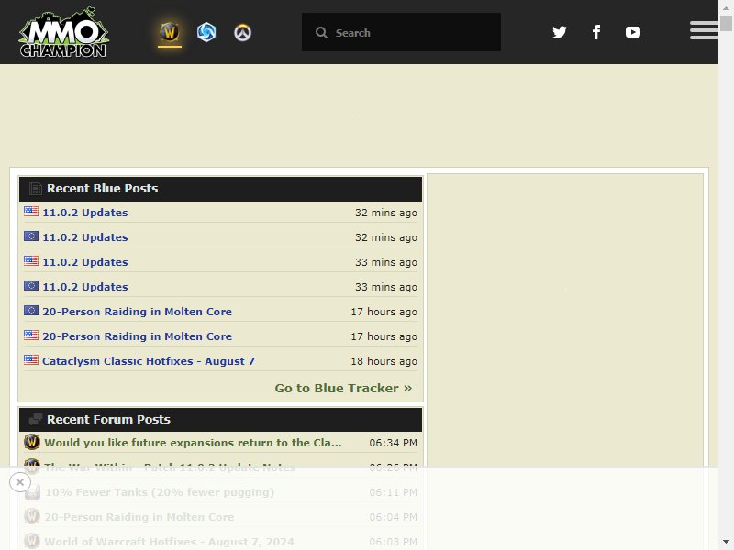The height and width of the screenshot is (550, 734).
Task: Open US-flag 11.0.2 Updates posted 33 mins ago
Action: pos(85,262)
